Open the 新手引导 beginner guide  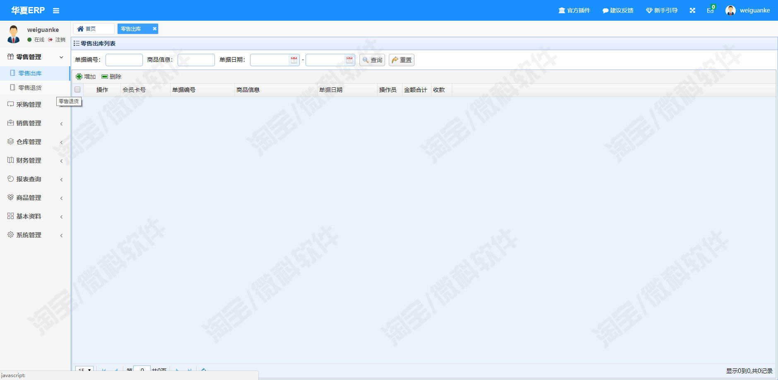662,10
